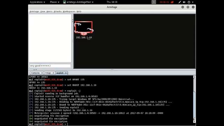Screen dimensions: 224x126
Task: Click the 'Exploit running as background job' line
Action: point(54,93)
